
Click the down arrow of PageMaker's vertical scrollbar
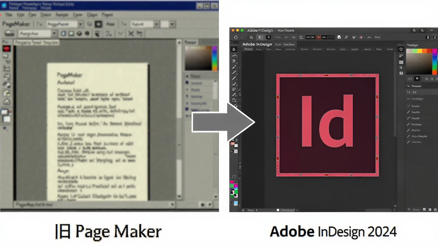click(179, 196)
